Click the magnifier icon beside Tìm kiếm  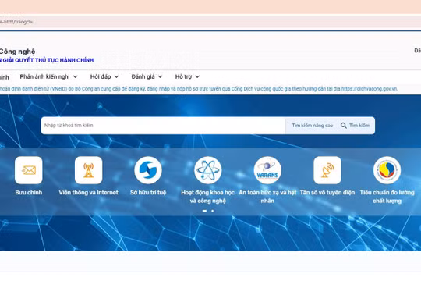[343, 126]
